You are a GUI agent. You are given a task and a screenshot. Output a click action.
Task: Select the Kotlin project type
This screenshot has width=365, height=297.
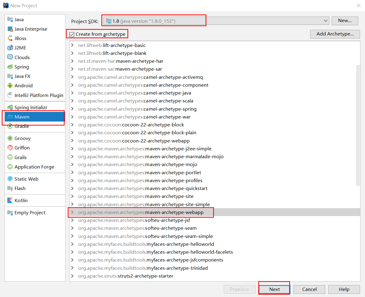[35, 201]
